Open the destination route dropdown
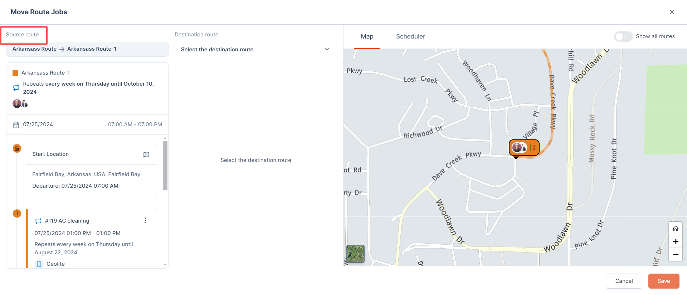Image resolution: width=687 pixels, height=295 pixels. [255, 50]
